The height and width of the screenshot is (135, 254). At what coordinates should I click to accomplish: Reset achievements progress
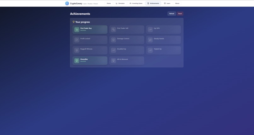point(180,14)
